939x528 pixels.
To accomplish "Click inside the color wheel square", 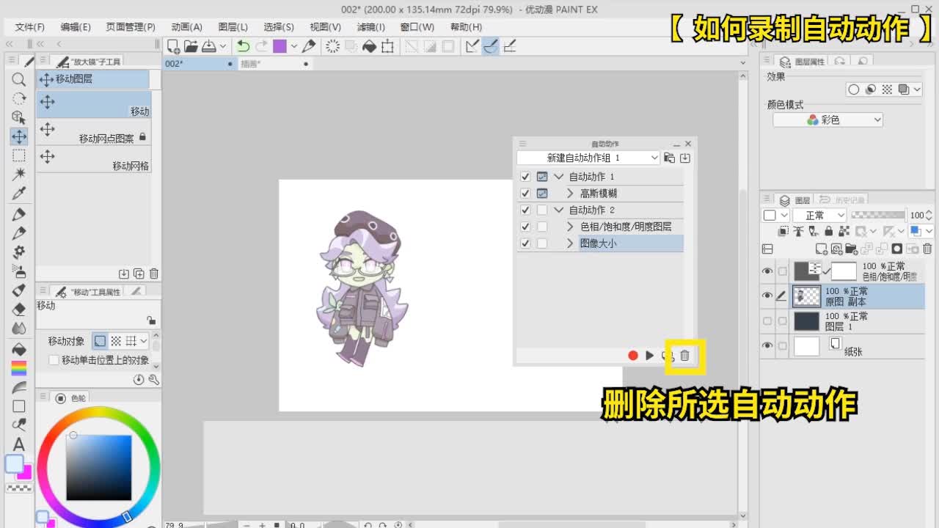I will click(99, 468).
